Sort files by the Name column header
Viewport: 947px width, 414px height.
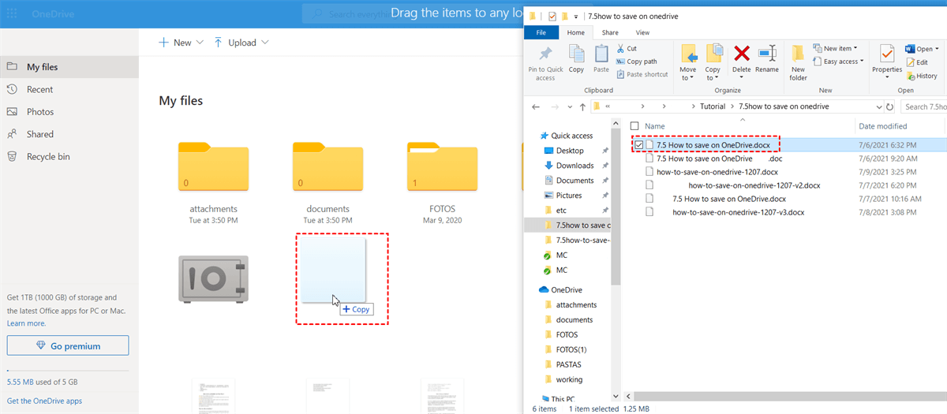point(655,126)
